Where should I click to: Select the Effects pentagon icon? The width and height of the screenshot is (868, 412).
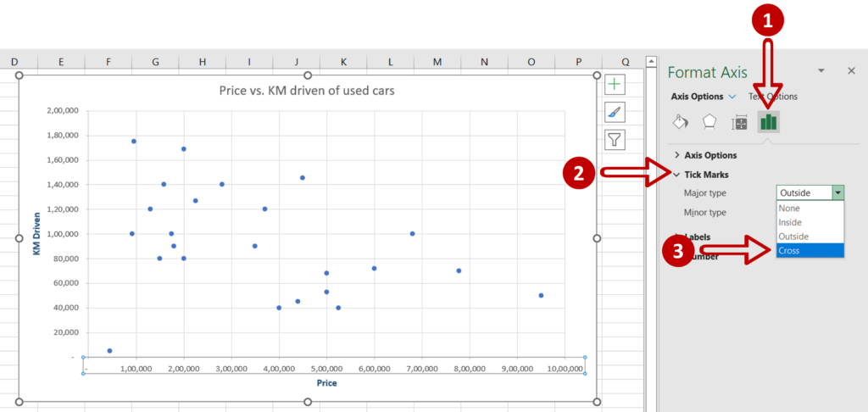(709, 122)
